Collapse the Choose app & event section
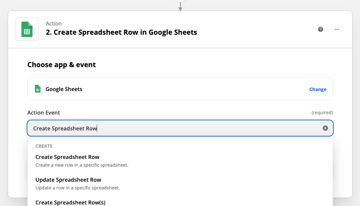 click(x=61, y=65)
